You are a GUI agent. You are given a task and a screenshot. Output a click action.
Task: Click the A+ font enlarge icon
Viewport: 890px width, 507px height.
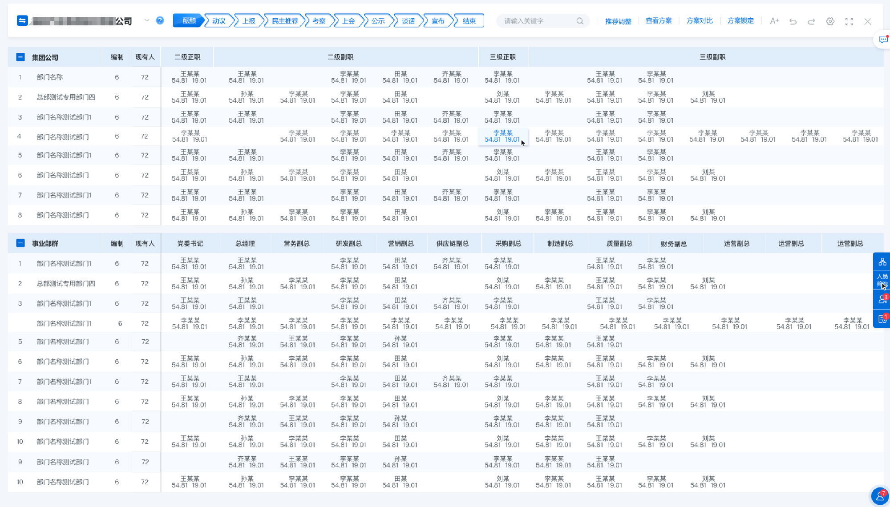[x=774, y=21]
